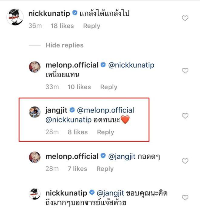Open melonp.official avatar on first reply

(35, 67)
